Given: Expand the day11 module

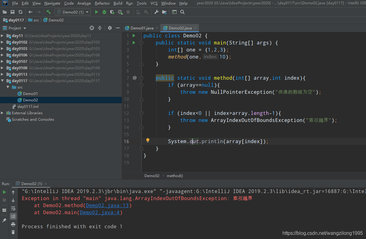Looking at the screenshot, I should tap(2, 36).
